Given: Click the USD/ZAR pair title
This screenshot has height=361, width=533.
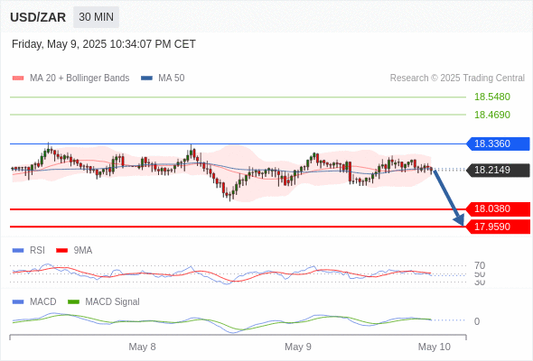Looking at the screenshot, I should pos(38,17).
